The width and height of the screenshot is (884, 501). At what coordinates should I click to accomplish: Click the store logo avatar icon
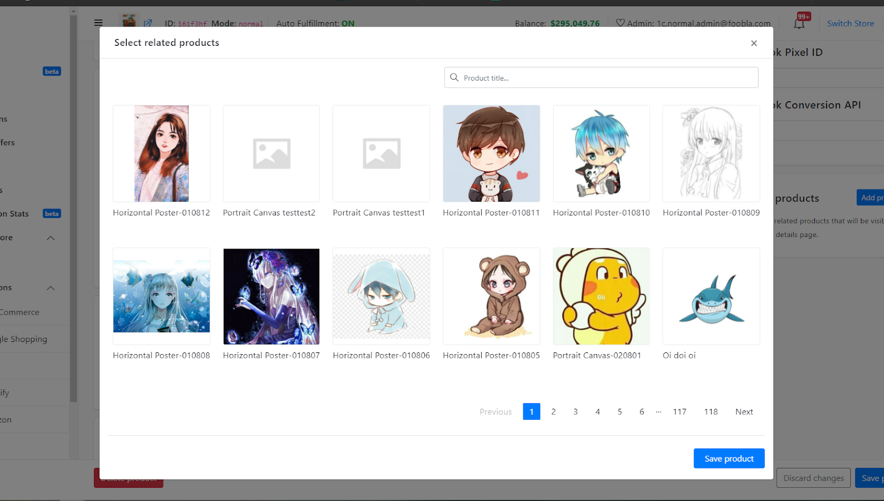point(129,21)
